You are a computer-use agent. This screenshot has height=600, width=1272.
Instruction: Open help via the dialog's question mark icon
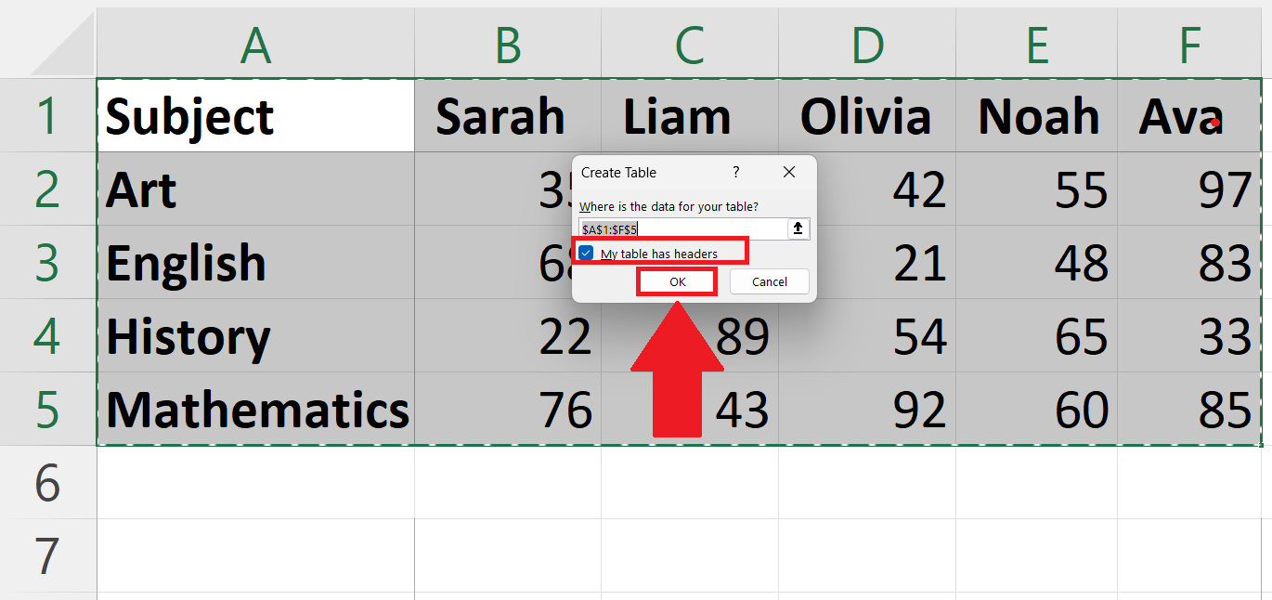(x=735, y=172)
